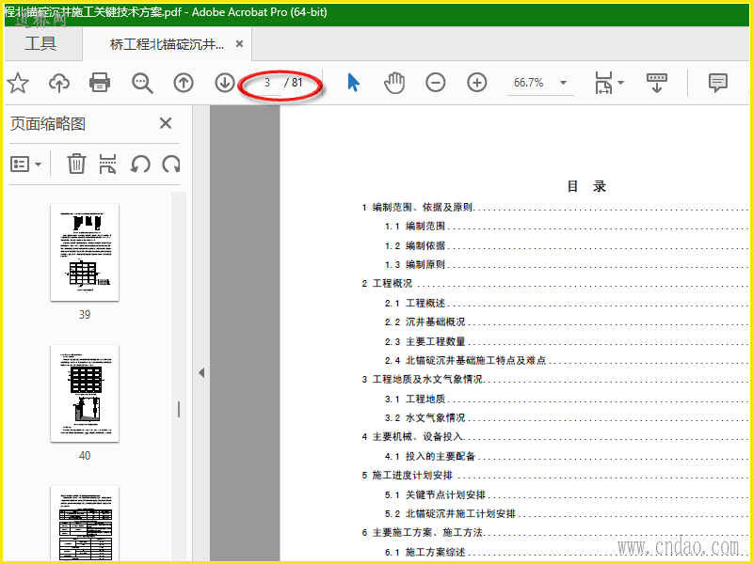Click the 5.1 关键节点计划安排 line
The width and height of the screenshot is (753, 564).
pos(569,494)
